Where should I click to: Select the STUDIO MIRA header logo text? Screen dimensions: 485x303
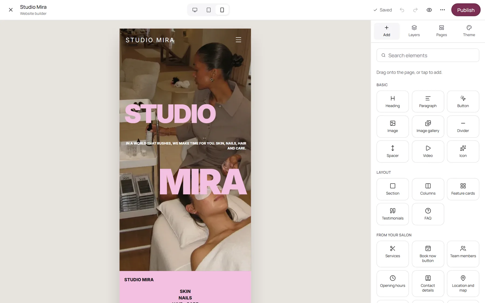(x=150, y=40)
